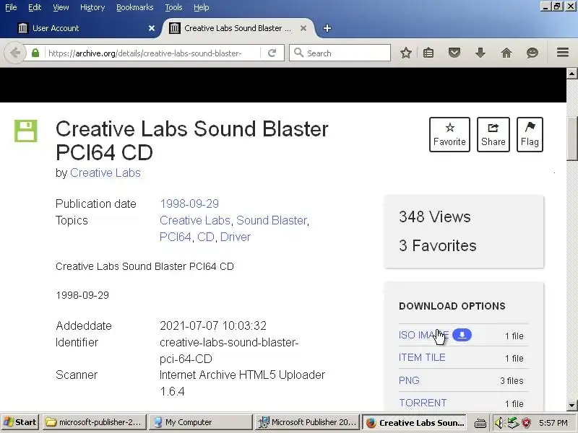Click the Favorite button
This screenshot has width=578, height=433.
[x=449, y=134]
